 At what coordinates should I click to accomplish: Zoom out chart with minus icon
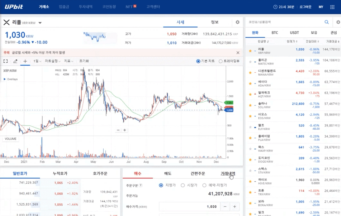pyautogui.click(x=118, y=130)
